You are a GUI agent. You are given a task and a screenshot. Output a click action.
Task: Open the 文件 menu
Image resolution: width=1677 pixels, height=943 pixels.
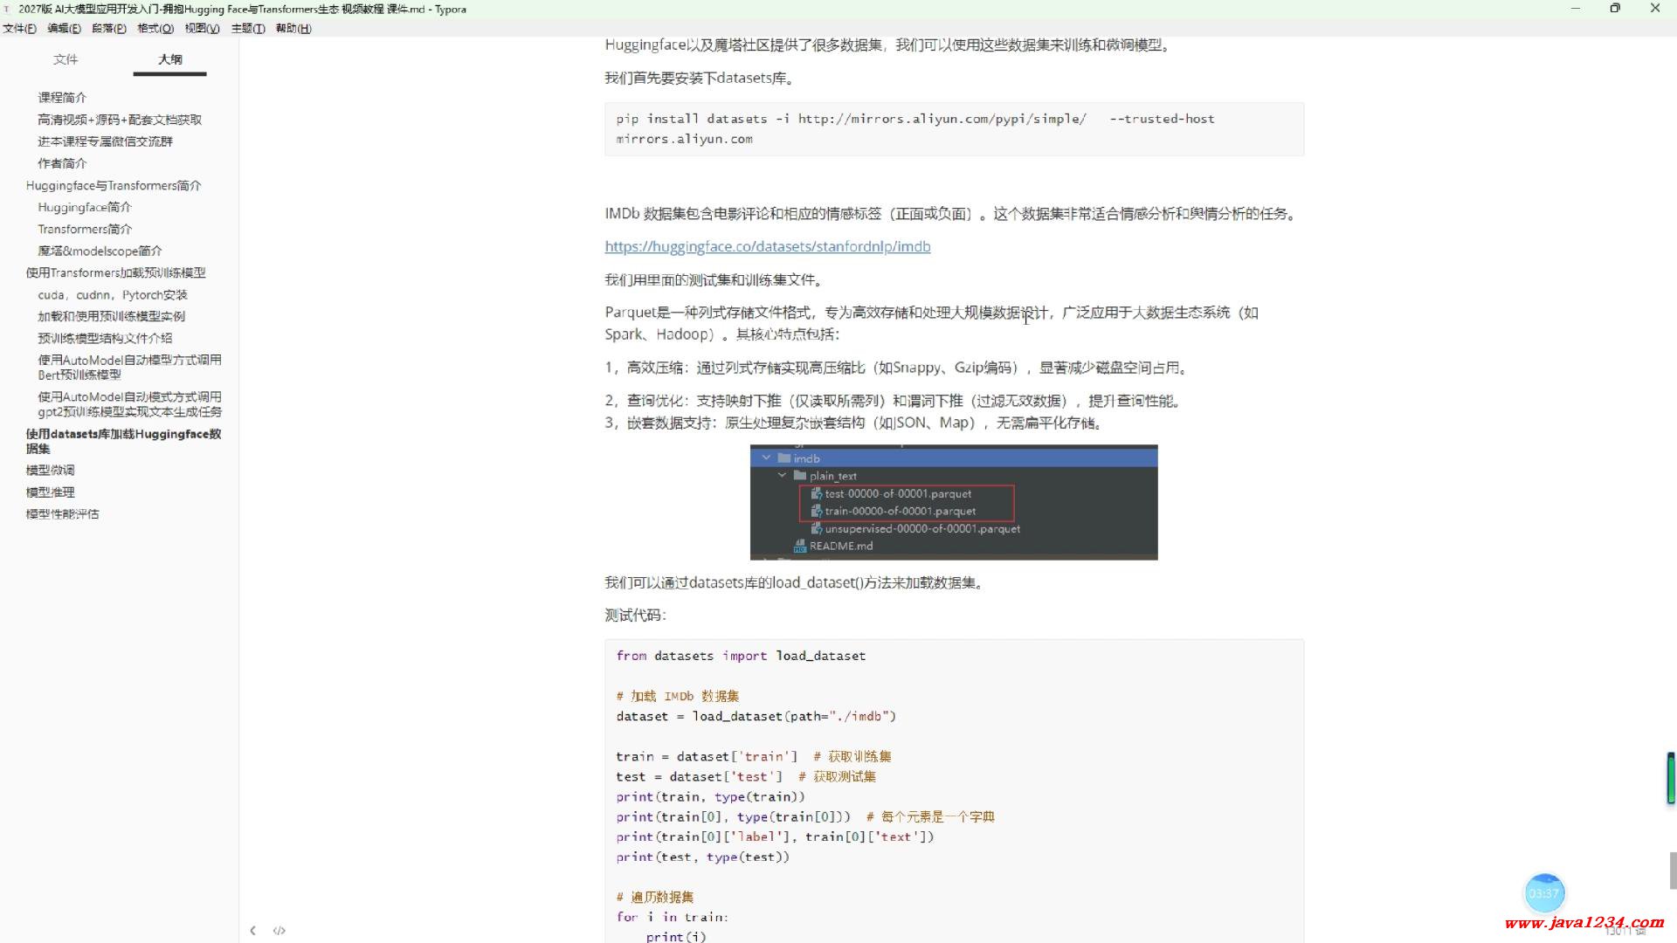click(x=18, y=28)
